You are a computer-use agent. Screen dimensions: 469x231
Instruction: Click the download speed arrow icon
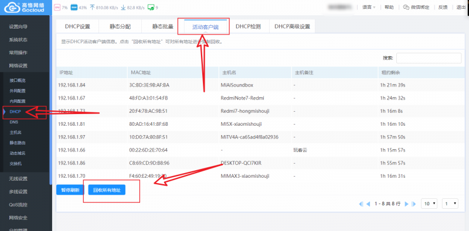[123, 8]
